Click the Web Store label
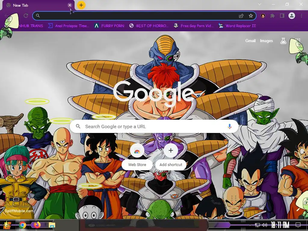The width and height of the screenshot is (308, 231). tap(137, 165)
